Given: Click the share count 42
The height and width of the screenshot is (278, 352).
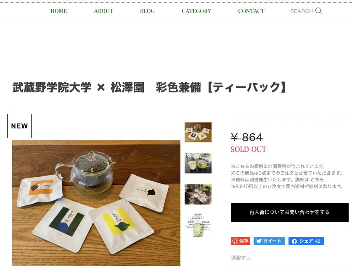Looking at the screenshot, I should click(318, 241).
